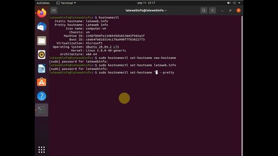Open the terminal hamburger menu
The image size is (278, 156).
coord(212,10)
